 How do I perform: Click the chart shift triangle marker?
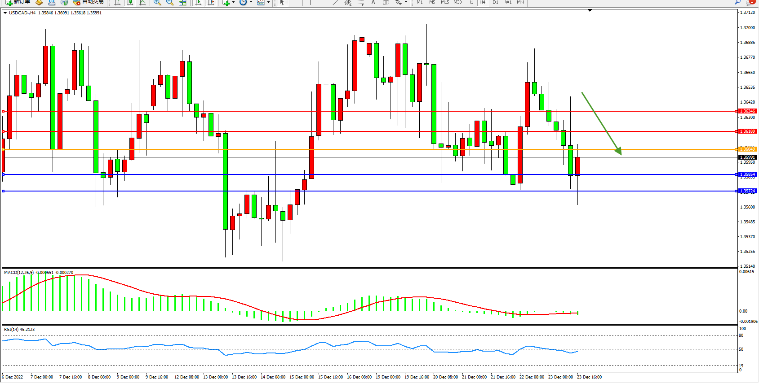point(590,11)
